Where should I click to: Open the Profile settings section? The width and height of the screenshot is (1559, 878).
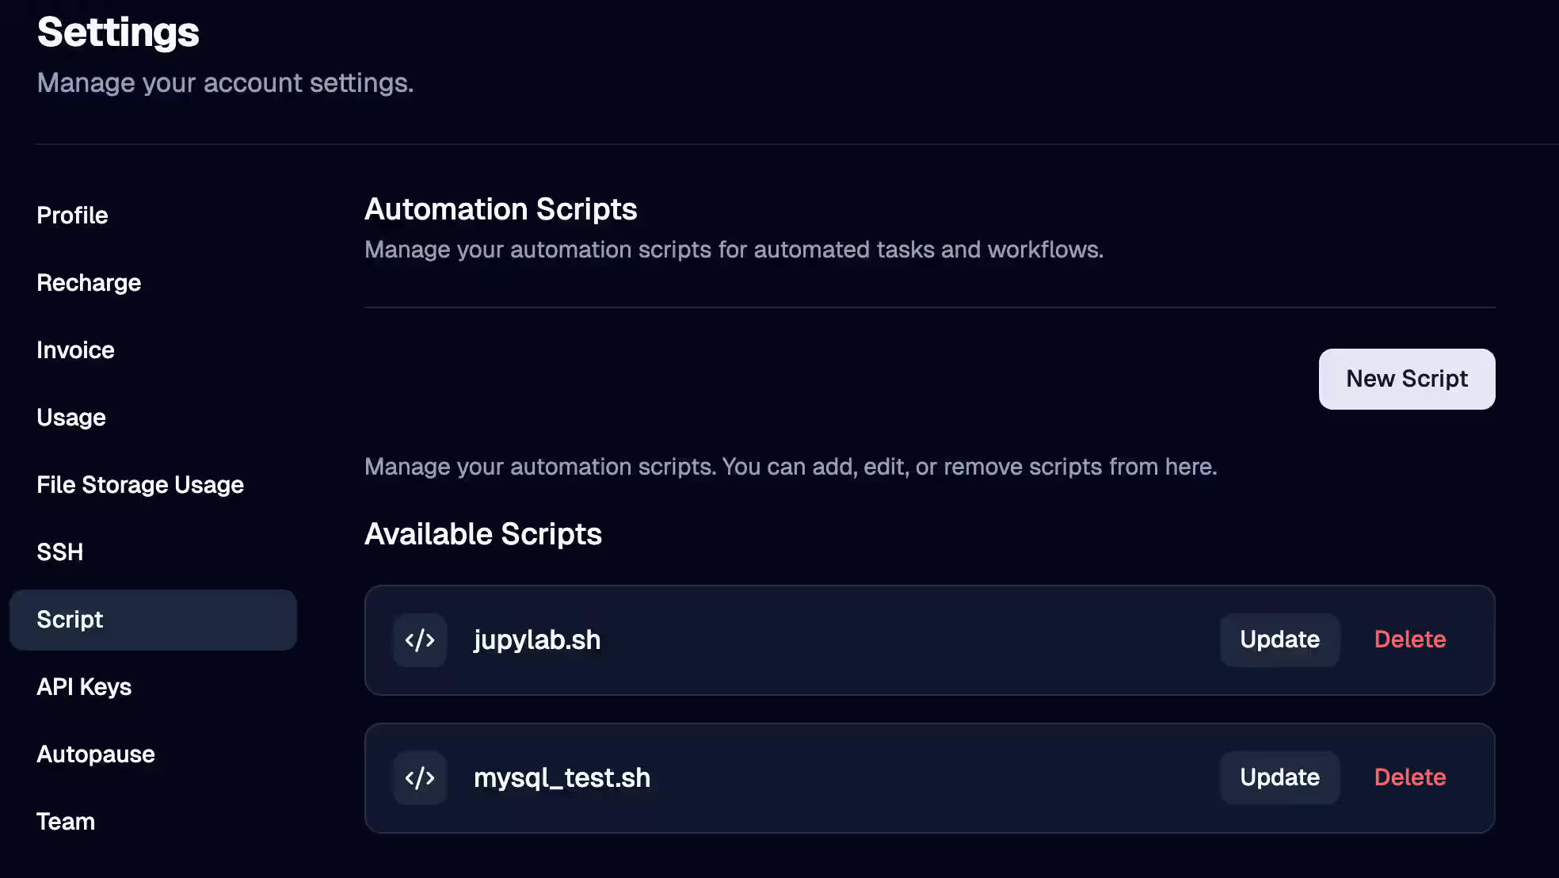point(72,215)
